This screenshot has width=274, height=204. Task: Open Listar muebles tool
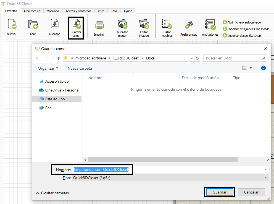click(167, 28)
